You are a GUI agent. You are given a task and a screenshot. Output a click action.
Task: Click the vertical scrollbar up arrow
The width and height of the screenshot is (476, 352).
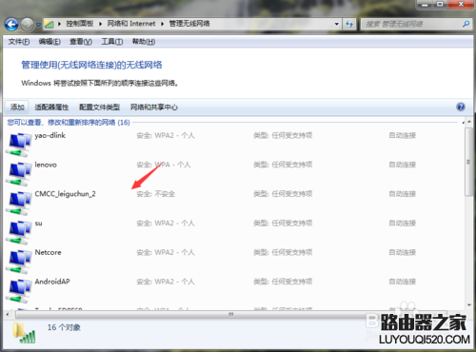(x=469, y=122)
